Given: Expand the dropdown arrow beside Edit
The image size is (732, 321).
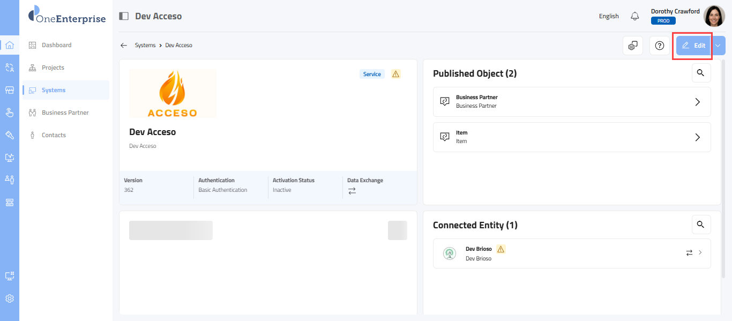Looking at the screenshot, I should [718, 46].
